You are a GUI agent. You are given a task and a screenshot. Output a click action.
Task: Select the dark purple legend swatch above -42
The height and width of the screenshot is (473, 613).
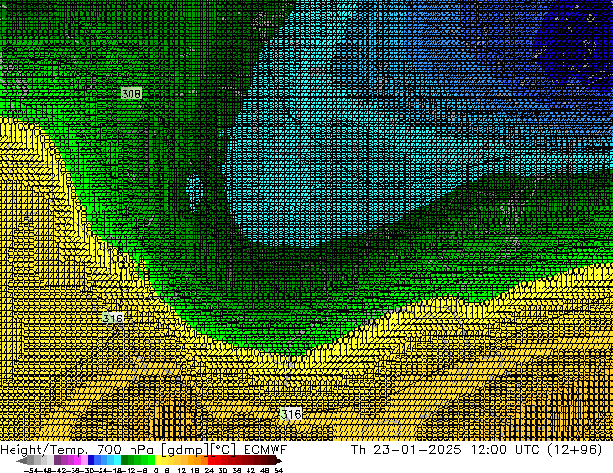57,460
